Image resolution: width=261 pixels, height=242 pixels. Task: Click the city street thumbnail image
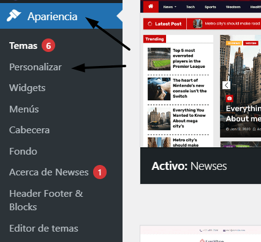pyautogui.click(x=159, y=119)
